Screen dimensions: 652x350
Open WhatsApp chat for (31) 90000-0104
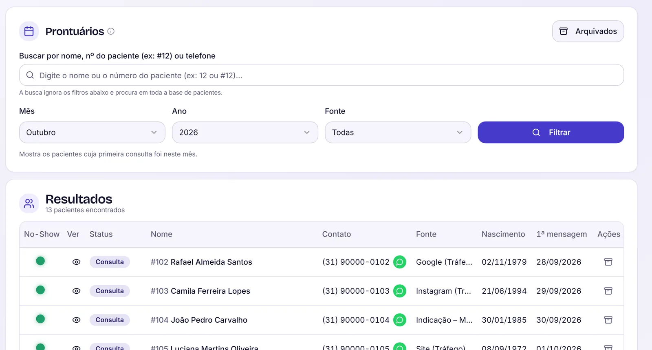[400, 320]
